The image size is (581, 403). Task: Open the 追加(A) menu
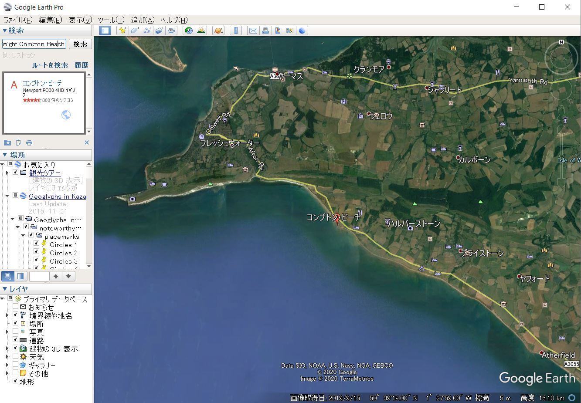143,20
